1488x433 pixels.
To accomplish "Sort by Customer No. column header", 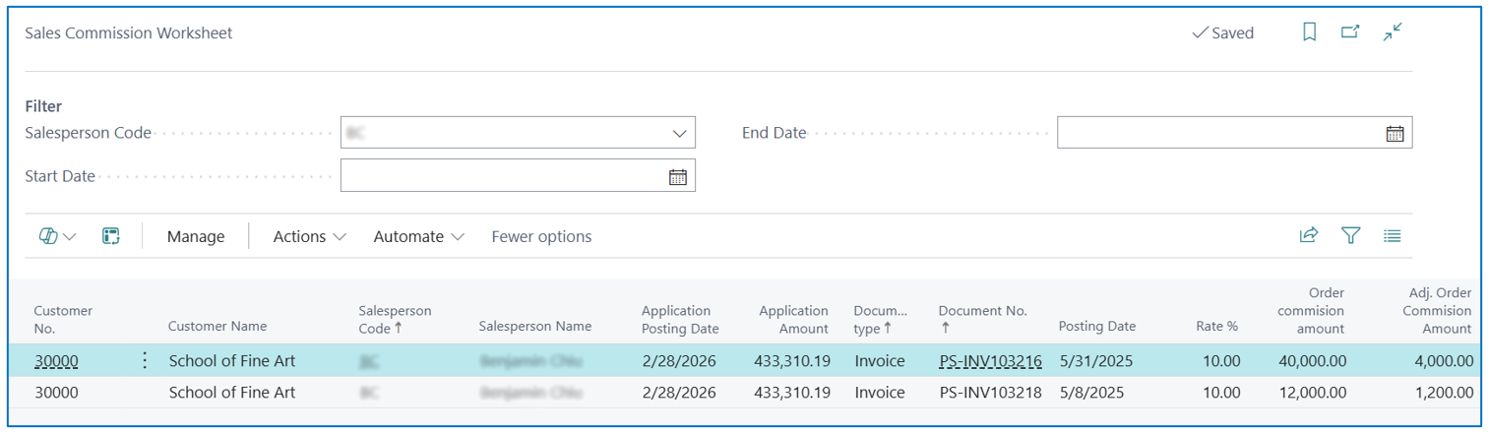I will click(63, 319).
